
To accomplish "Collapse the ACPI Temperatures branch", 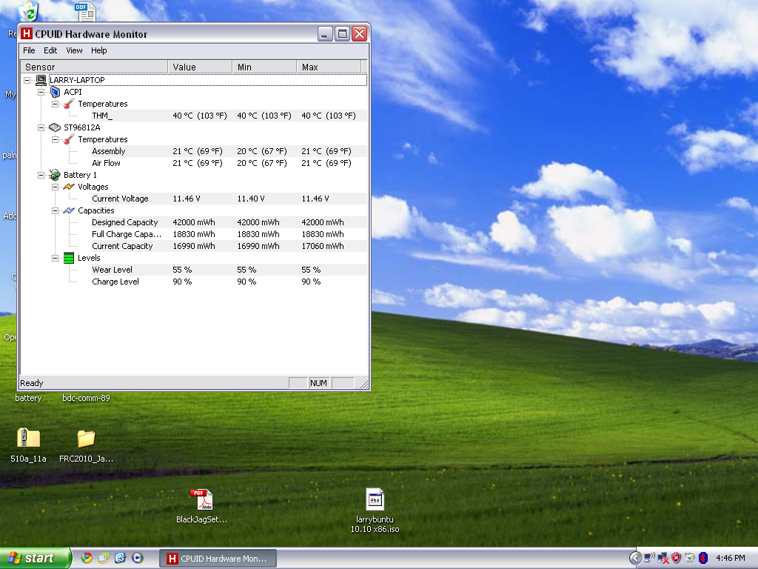I will pyautogui.click(x=56, y=104).
